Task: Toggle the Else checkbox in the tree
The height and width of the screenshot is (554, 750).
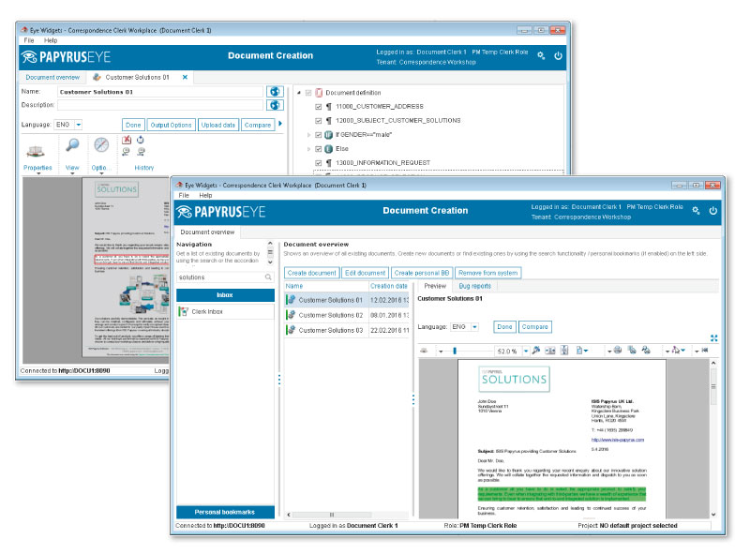Action: click(318, 149)
